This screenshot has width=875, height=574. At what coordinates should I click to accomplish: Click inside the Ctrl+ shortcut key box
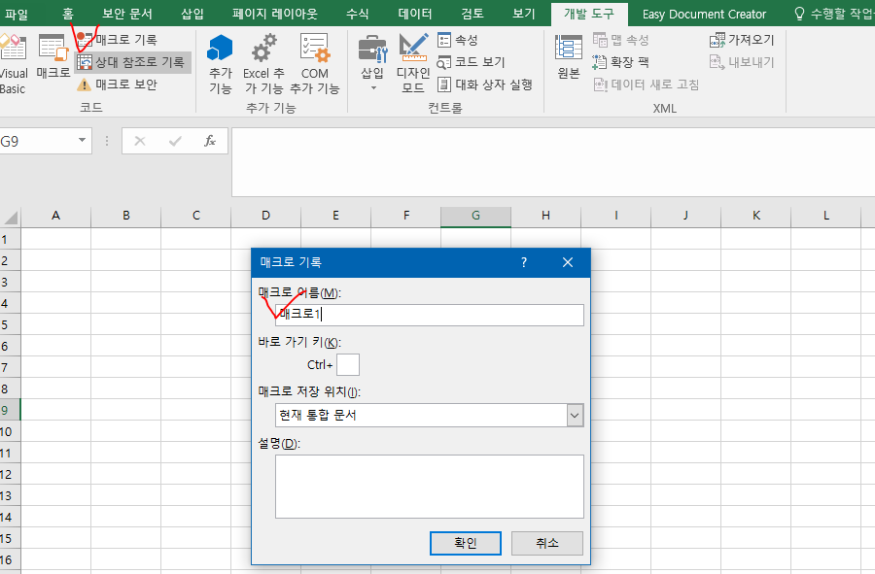348,364
